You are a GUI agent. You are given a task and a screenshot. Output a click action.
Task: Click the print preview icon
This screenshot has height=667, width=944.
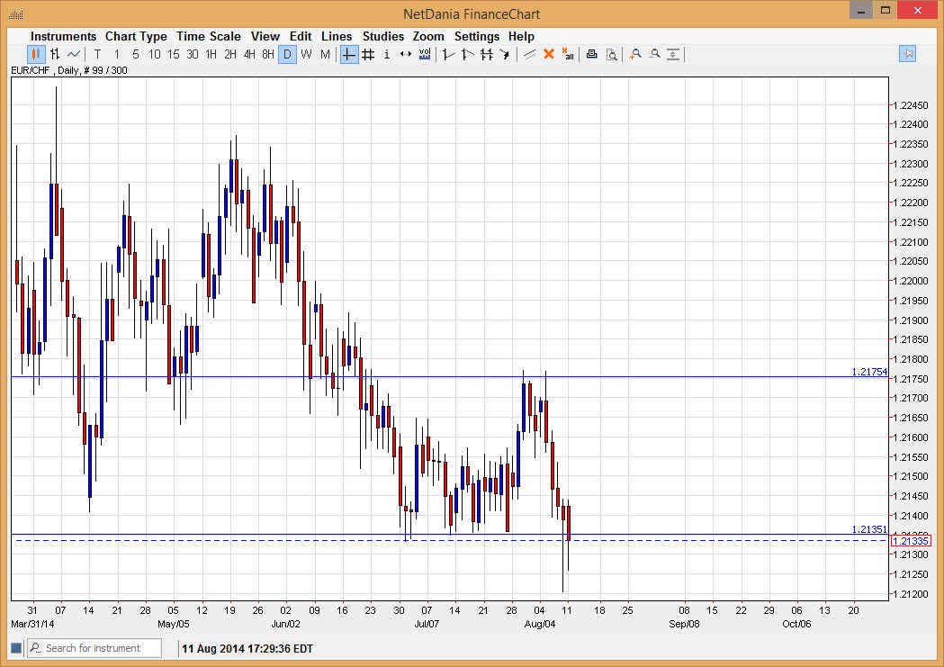(612, 54)
